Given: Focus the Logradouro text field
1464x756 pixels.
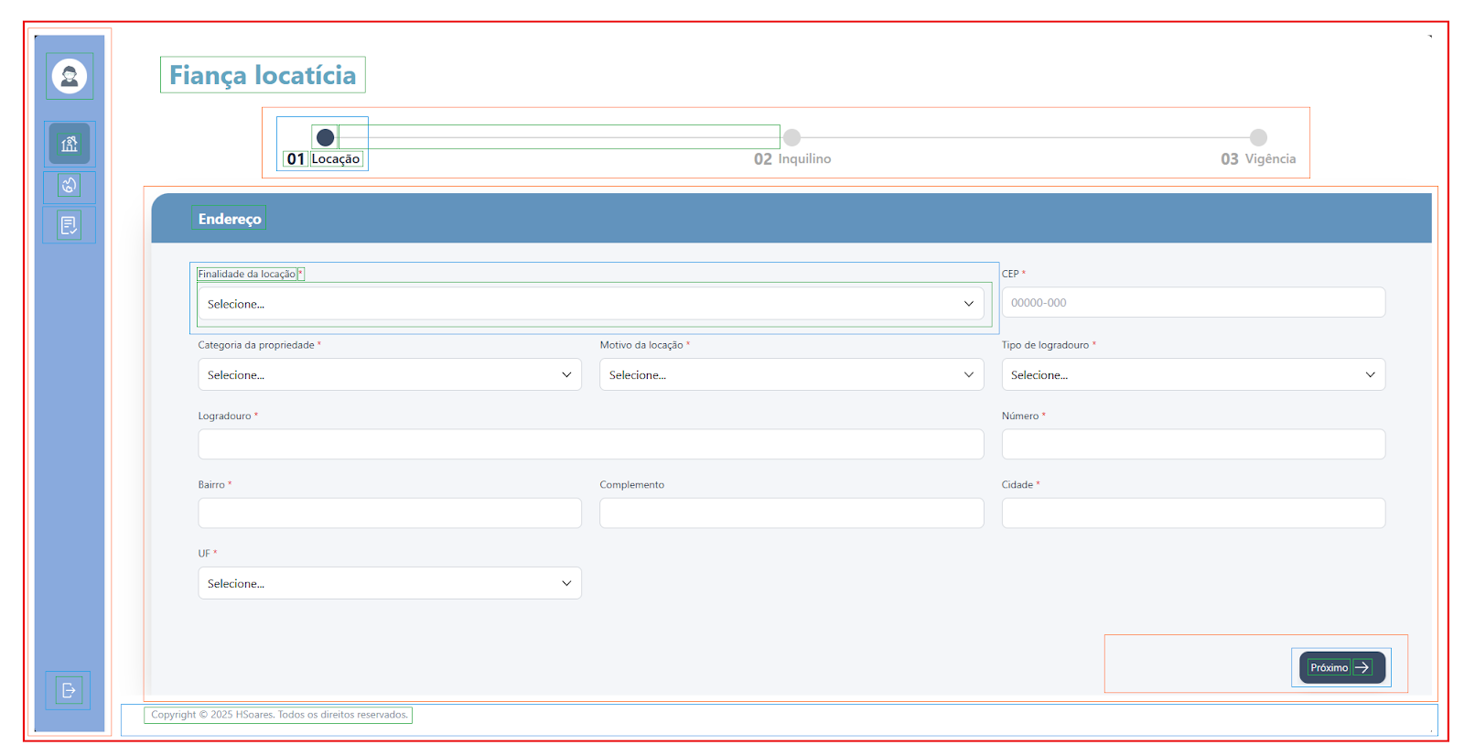Looking at the screenshot, I should (590, 444).
